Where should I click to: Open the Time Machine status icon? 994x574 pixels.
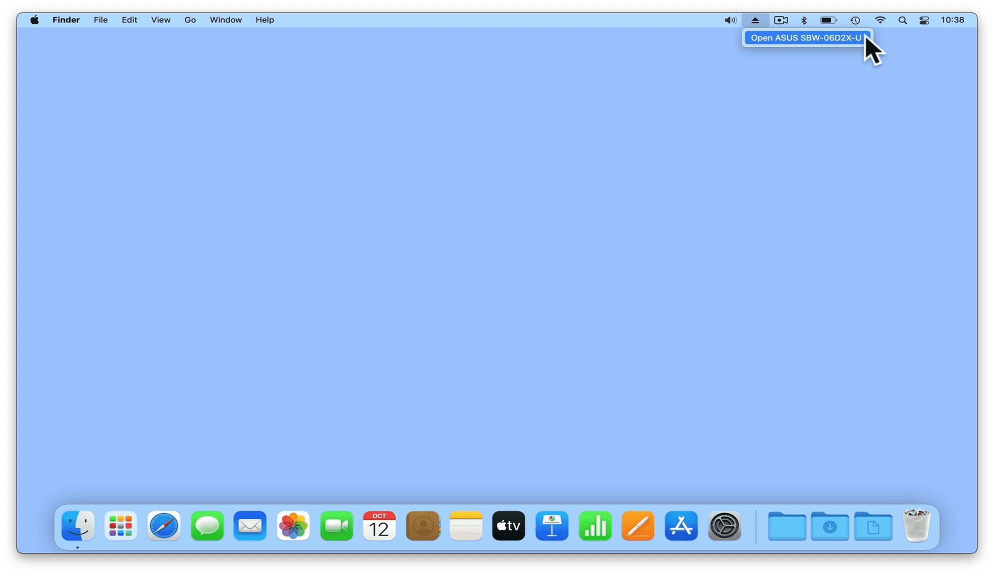pos(855,20)
